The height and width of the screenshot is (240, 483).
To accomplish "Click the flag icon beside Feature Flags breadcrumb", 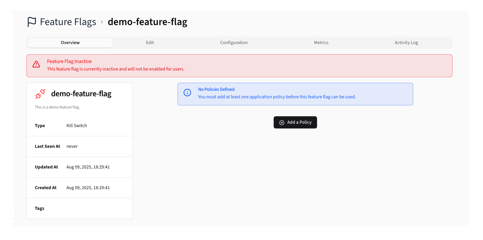I will pyautogui.click(x=31, y=22).
